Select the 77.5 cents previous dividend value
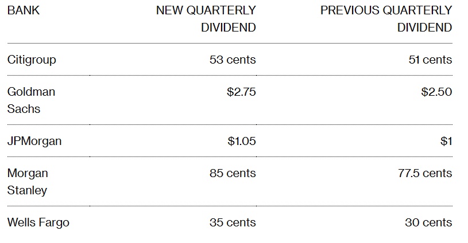468x243 pixels. click(426, 173)
